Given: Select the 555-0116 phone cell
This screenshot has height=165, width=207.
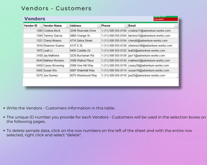Looking at the screenshot, I should (x=114, y=76).
